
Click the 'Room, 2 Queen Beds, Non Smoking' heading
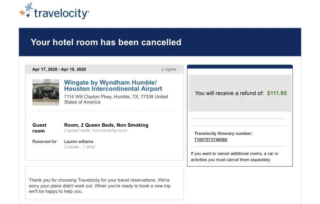[106, 125]
